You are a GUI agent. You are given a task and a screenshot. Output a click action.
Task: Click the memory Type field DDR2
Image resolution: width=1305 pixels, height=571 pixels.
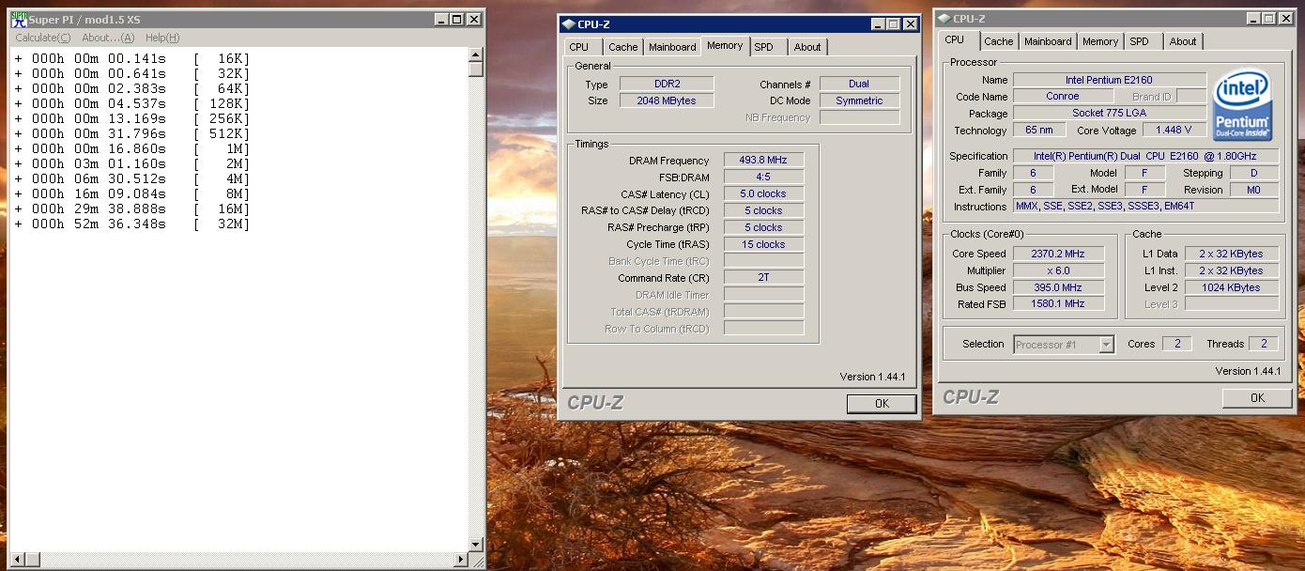click(x=667, y=85)
